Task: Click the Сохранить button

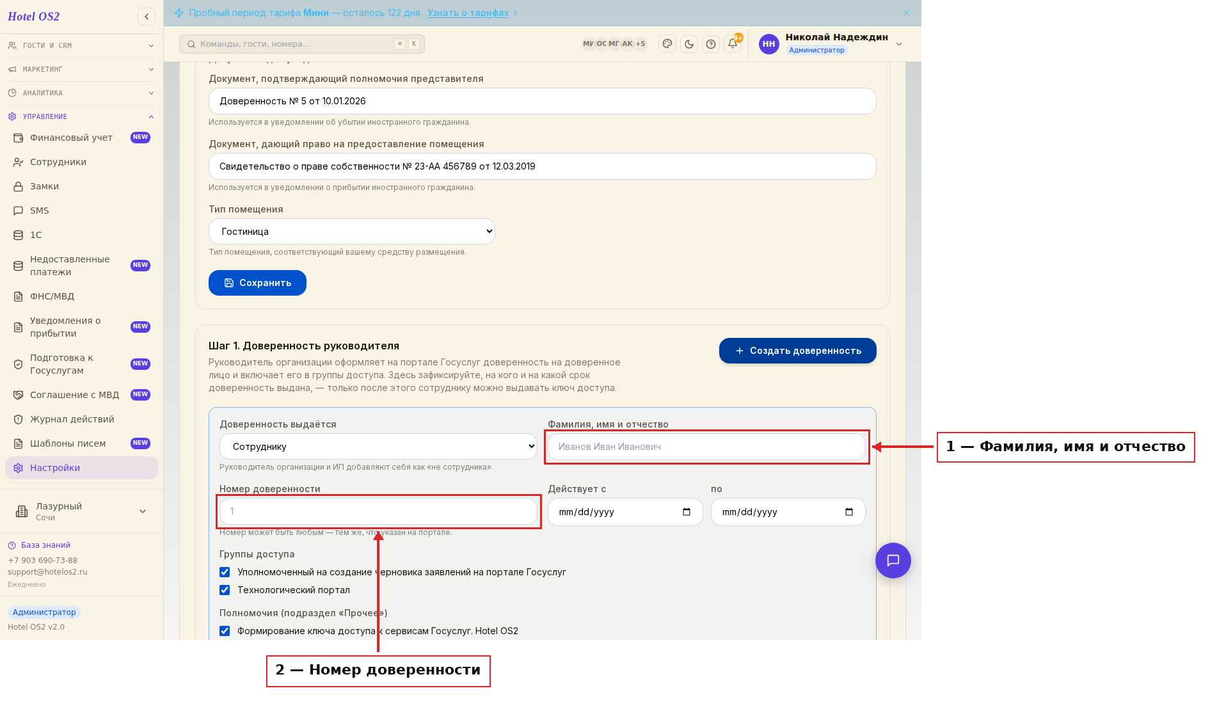Action: [257, 283]
